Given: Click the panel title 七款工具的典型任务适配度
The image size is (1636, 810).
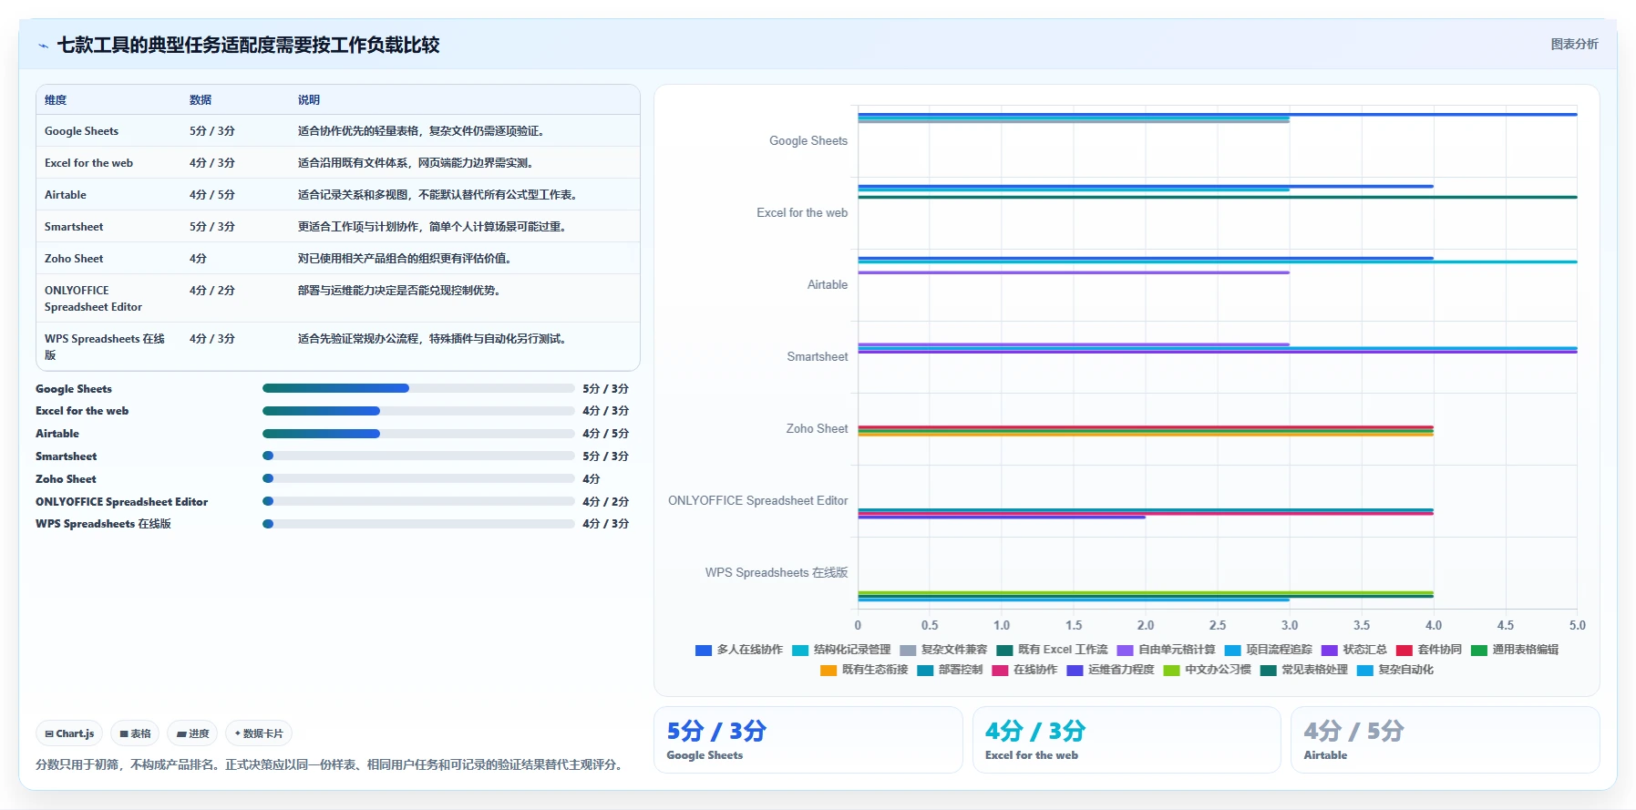Looking at the screenshot, I should [248, 46].
